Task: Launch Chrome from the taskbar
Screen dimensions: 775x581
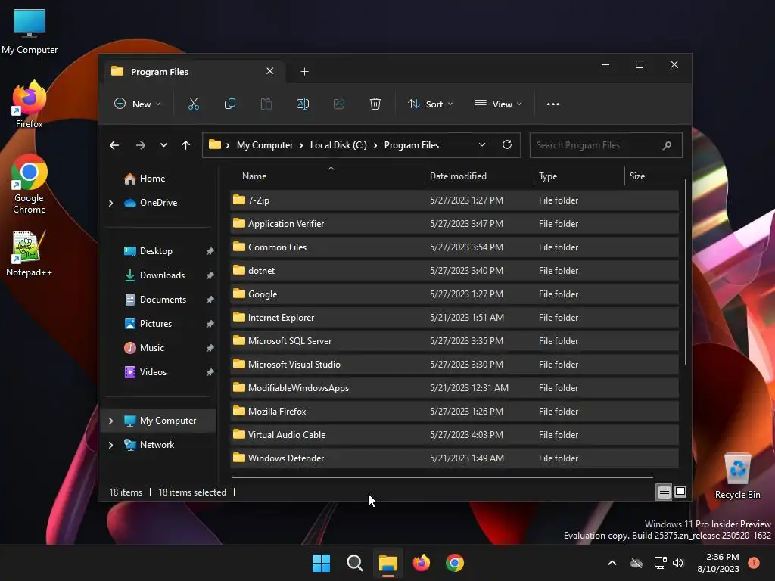Action: 455,563
